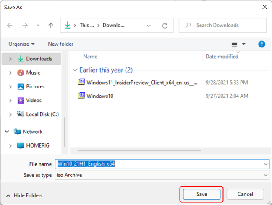Select HOMERIG under Network
272x205 pixels.
click(x=38, y=145)
